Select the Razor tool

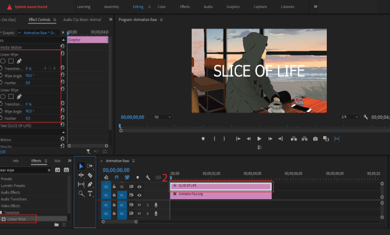90,175
